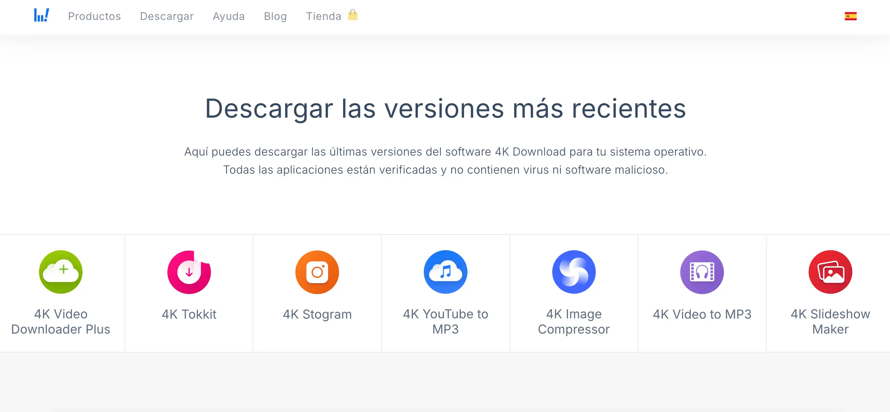
Task: Open the Descargar menu item
Action: click(166, 16)
